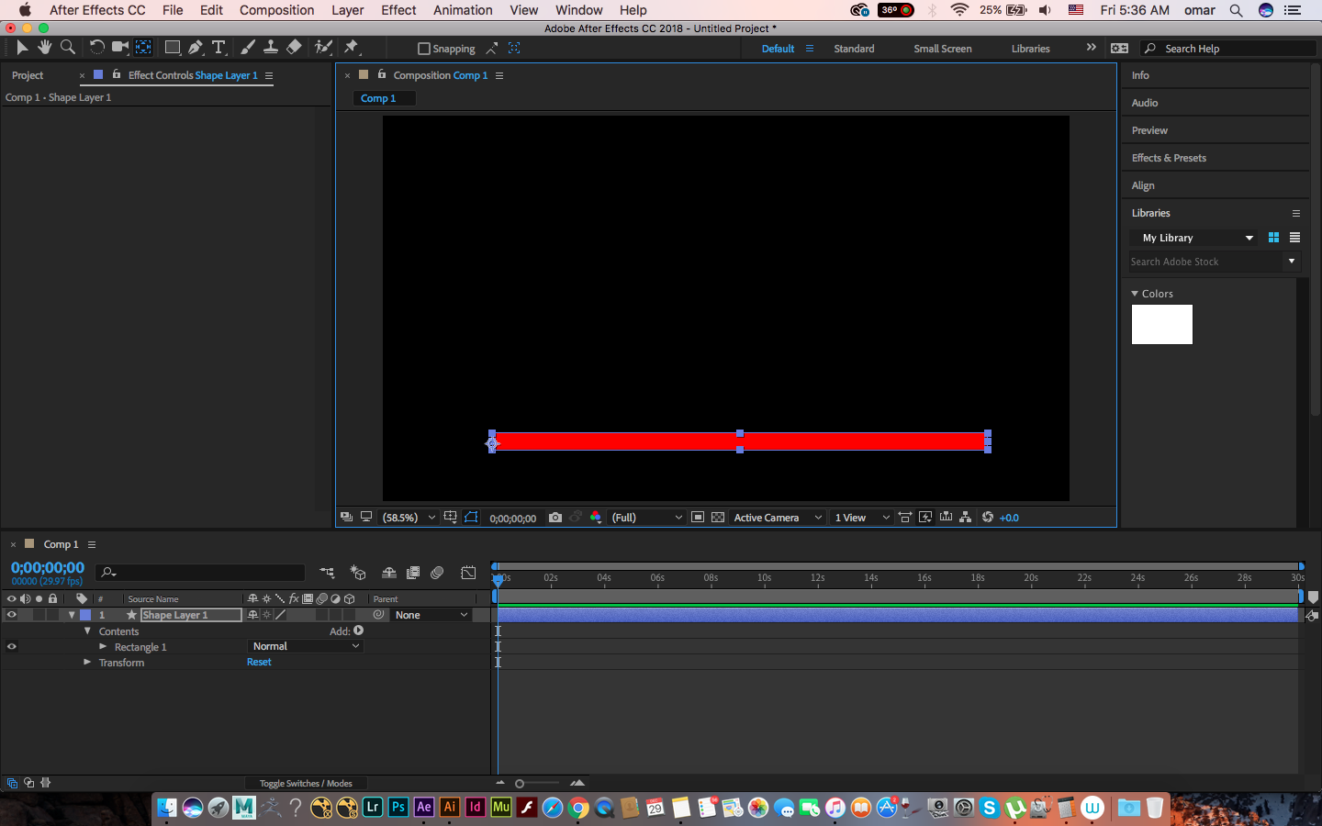Click the Composition Flowchart icon in viewer

965,518
